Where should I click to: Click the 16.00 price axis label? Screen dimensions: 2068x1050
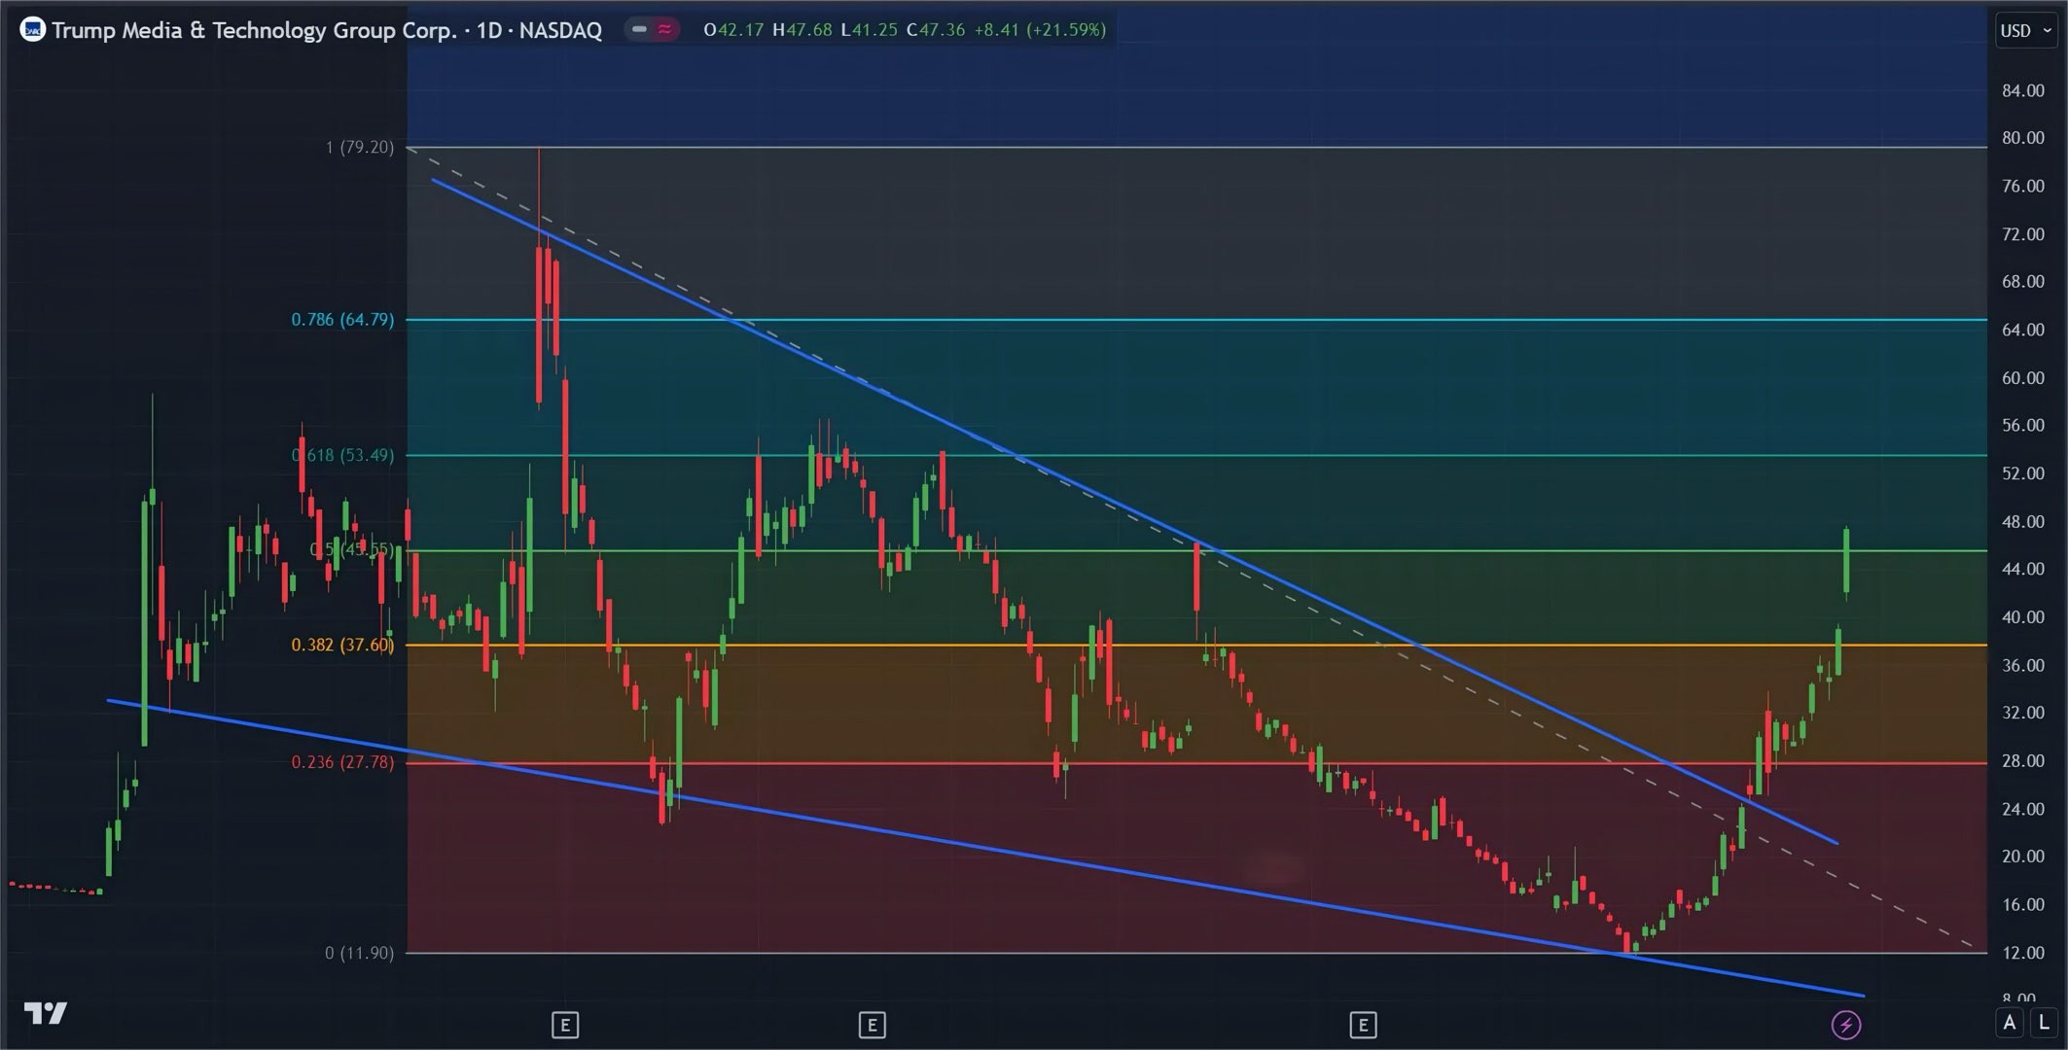coord(2023,904)
